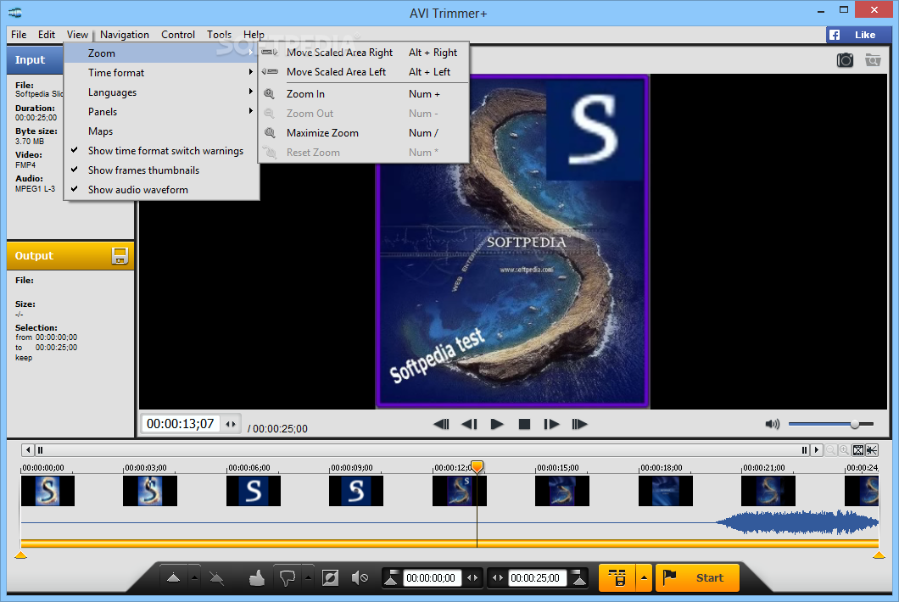Toggle Show time format switch warnings
Viewport: 899px width, 602px height.
coord(162,151)
